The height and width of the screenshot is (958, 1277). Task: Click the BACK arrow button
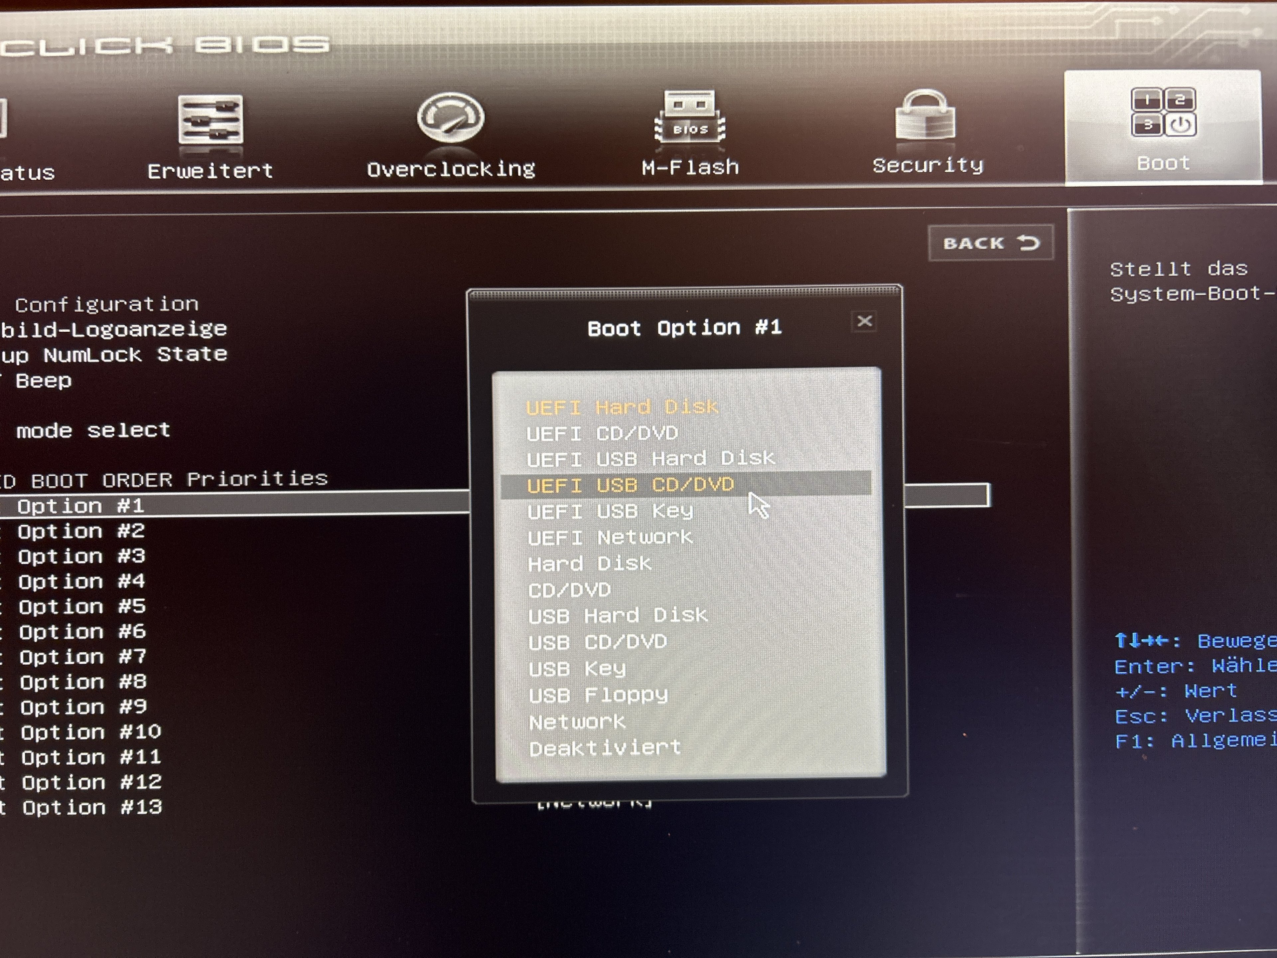991,243
